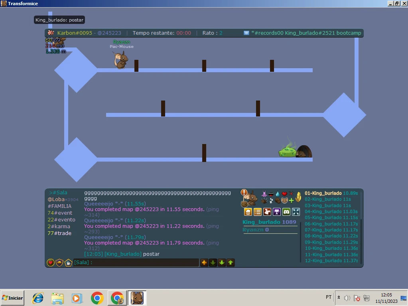Click the green plus more emotes icon

(291, 201)
